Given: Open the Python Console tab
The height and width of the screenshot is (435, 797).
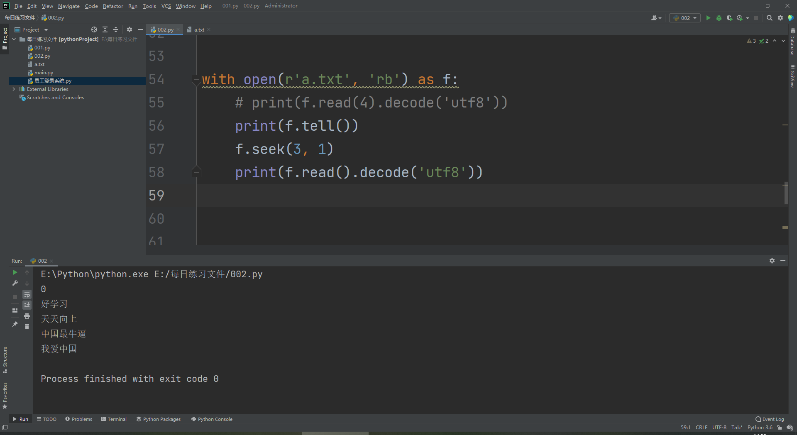Looking at the screenshot, I should point(212,419).
